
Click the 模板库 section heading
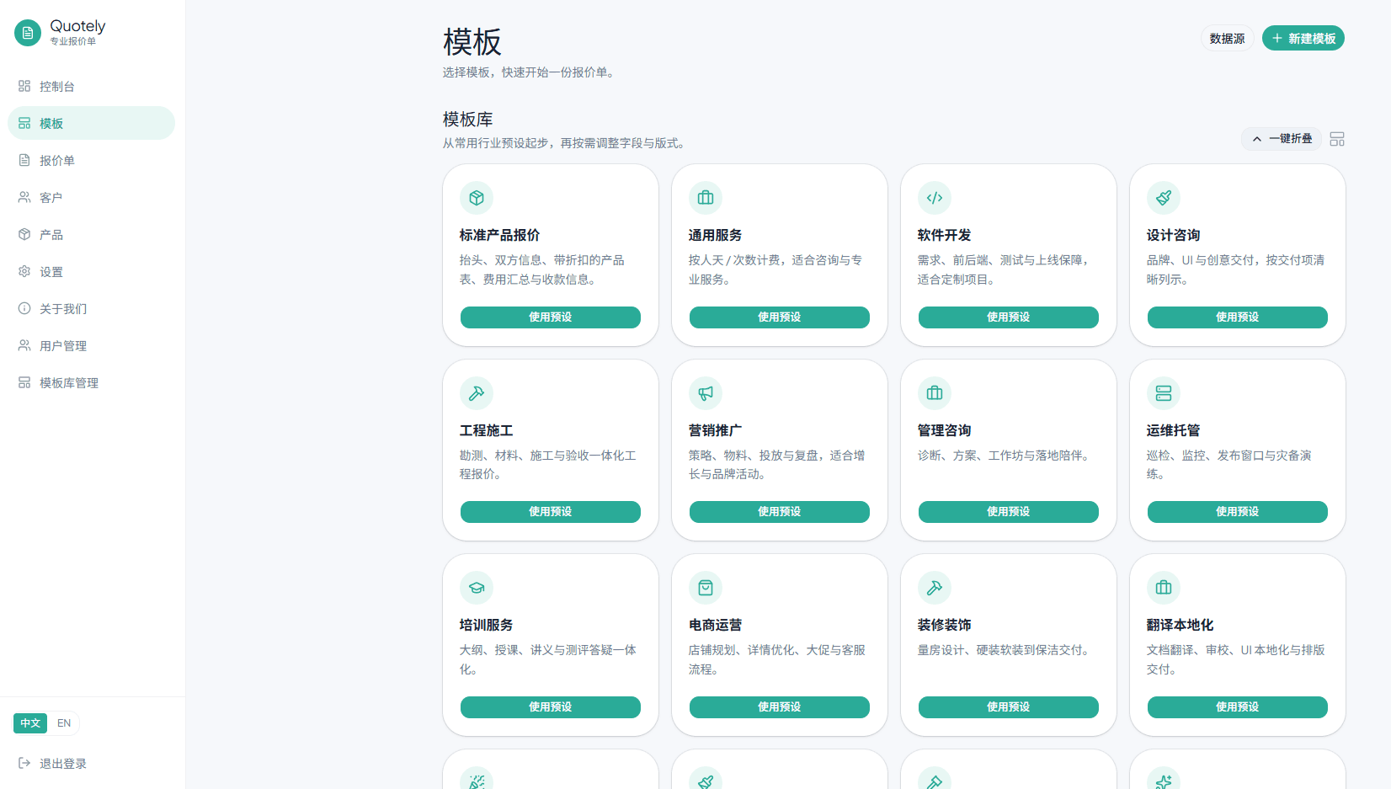click(x=468, y=120)
